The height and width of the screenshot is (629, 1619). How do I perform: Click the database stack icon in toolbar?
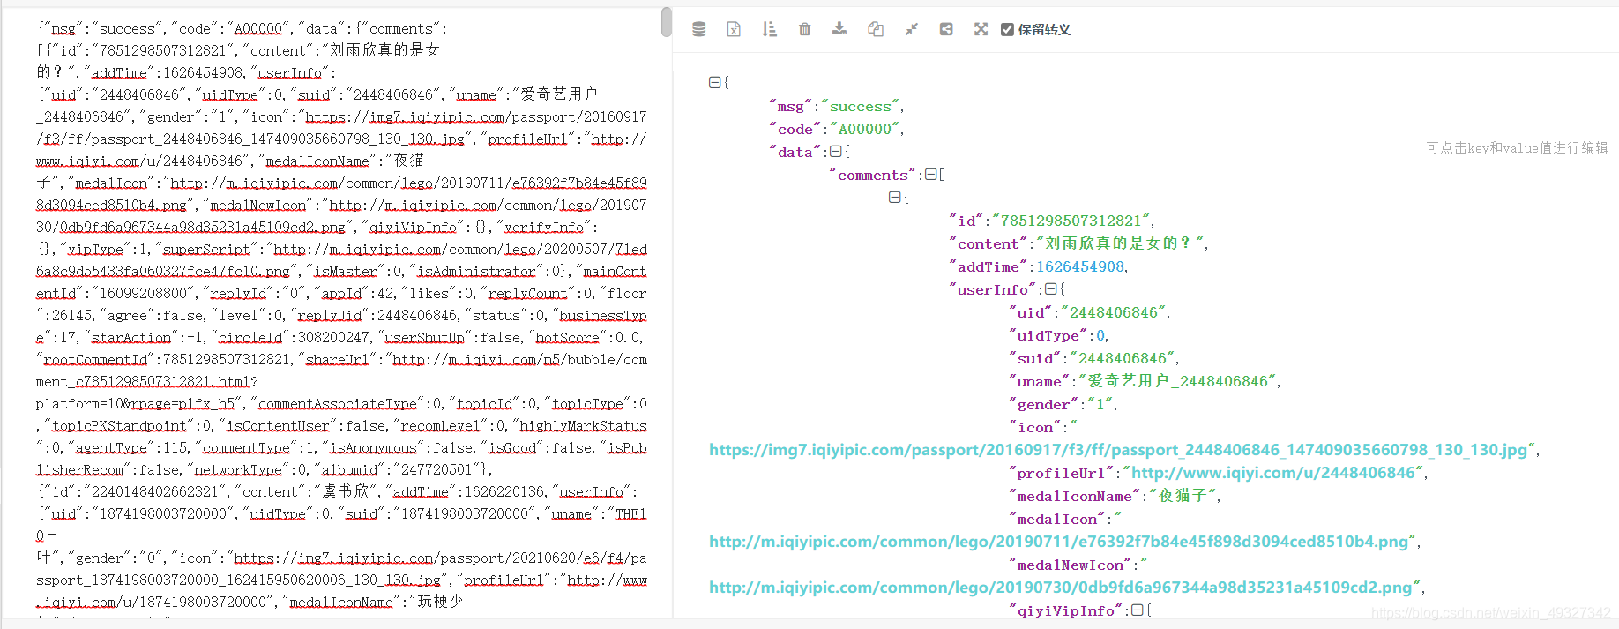(699, 29)
